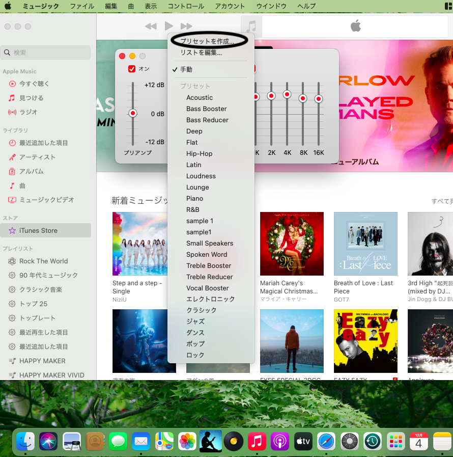The width and height of the screenshot is (453, 457).
Task: Click NiziU artist link
Action: (120, 300)
